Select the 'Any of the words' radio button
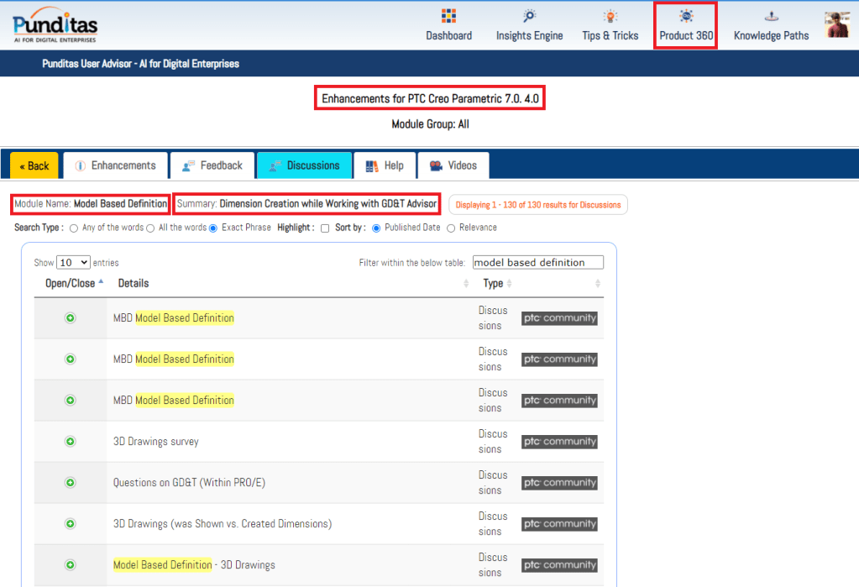This screenshot has height=587, width=859. click(x=74, y=228)
